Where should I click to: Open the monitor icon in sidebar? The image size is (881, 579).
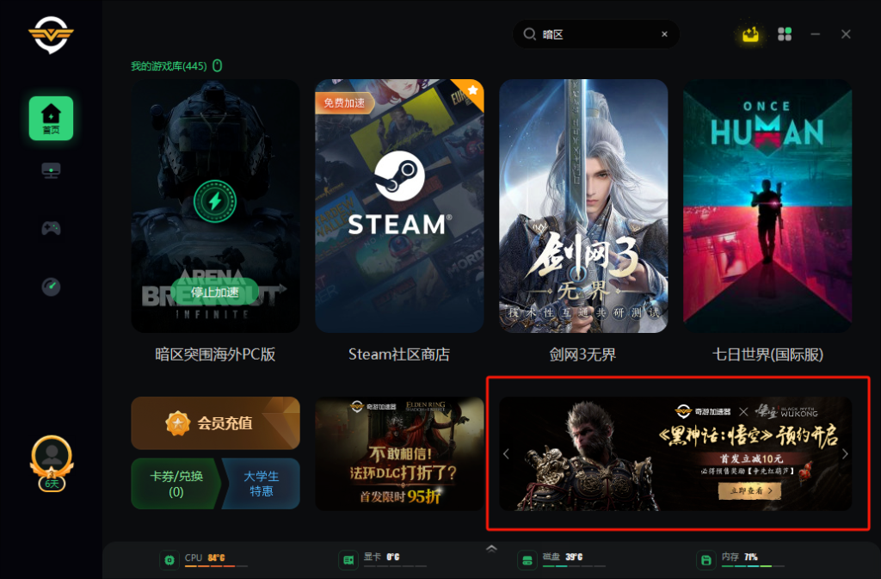coord(51,170)
